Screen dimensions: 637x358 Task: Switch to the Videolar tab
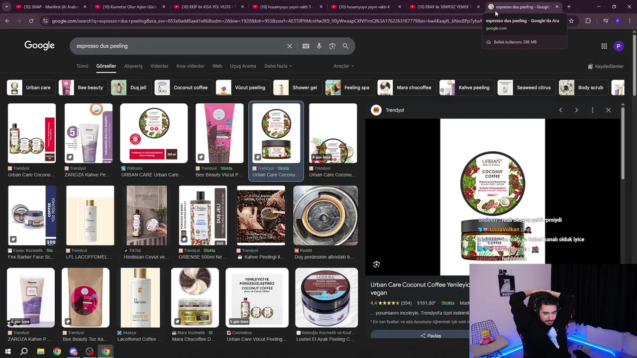(x=159, y=66)
